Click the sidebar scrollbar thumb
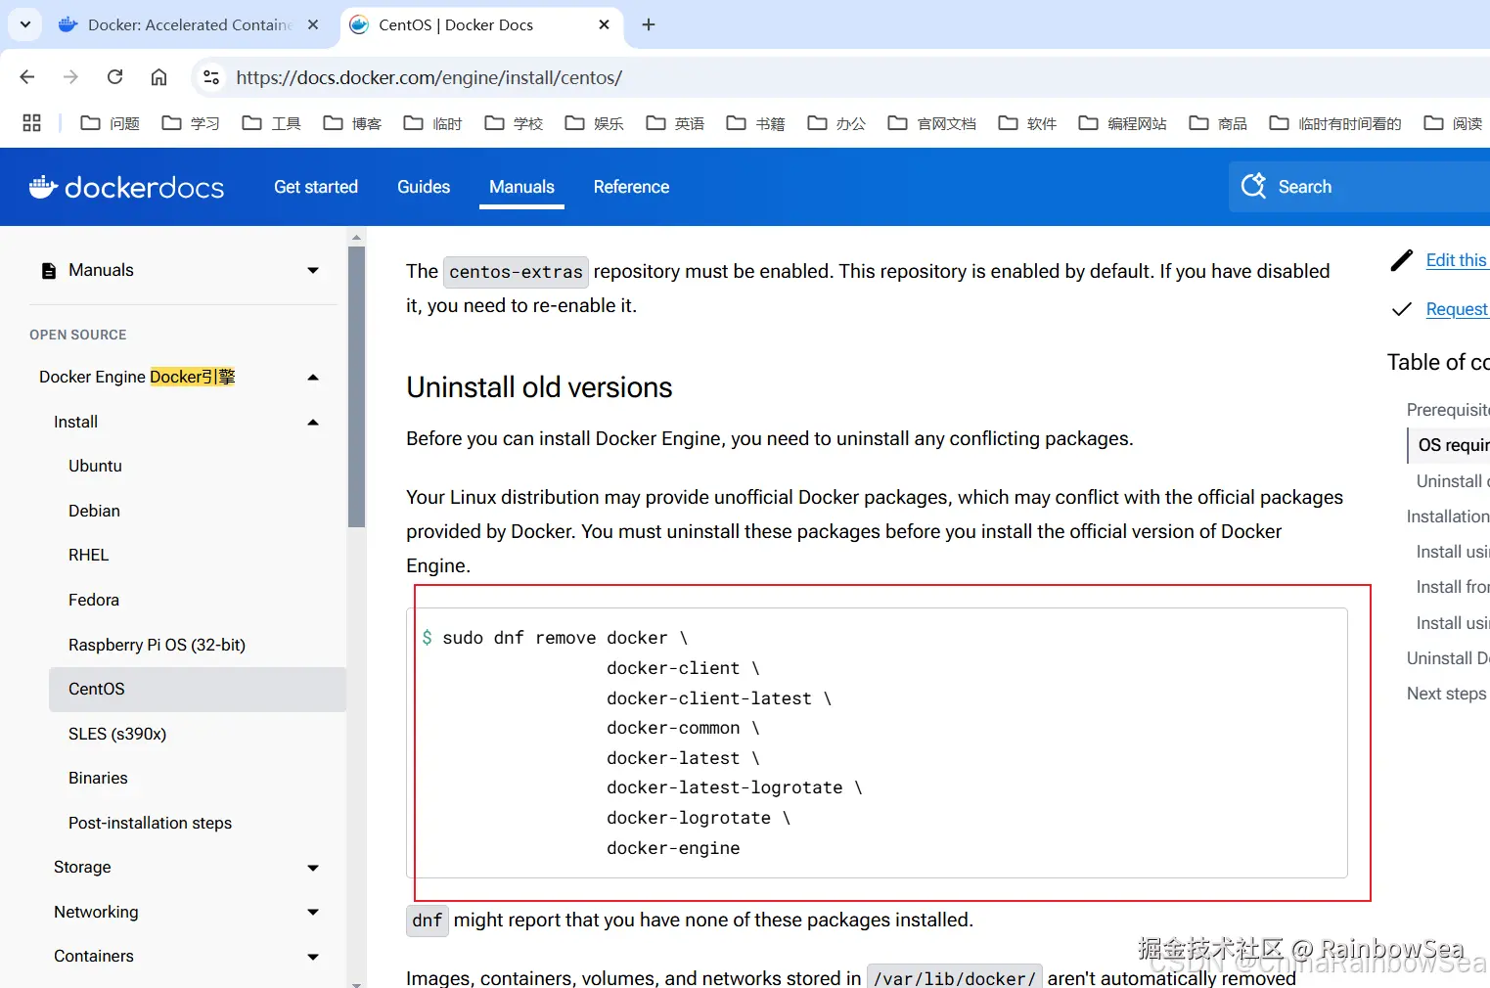The height and width of the screenshot is (988, 1490). click(356, 386)
